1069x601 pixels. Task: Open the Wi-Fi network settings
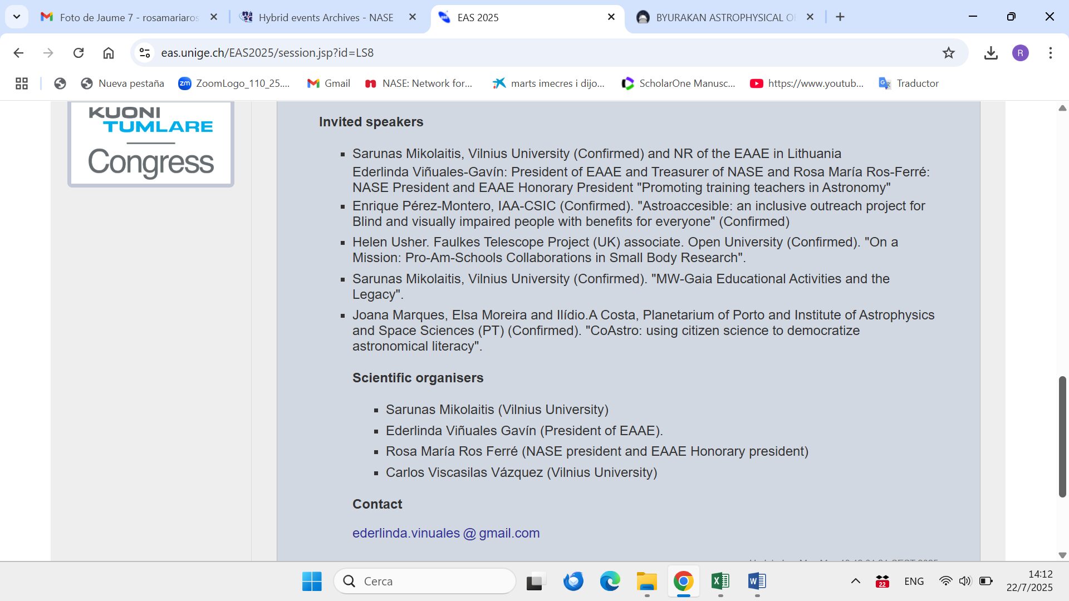point(945,582)
